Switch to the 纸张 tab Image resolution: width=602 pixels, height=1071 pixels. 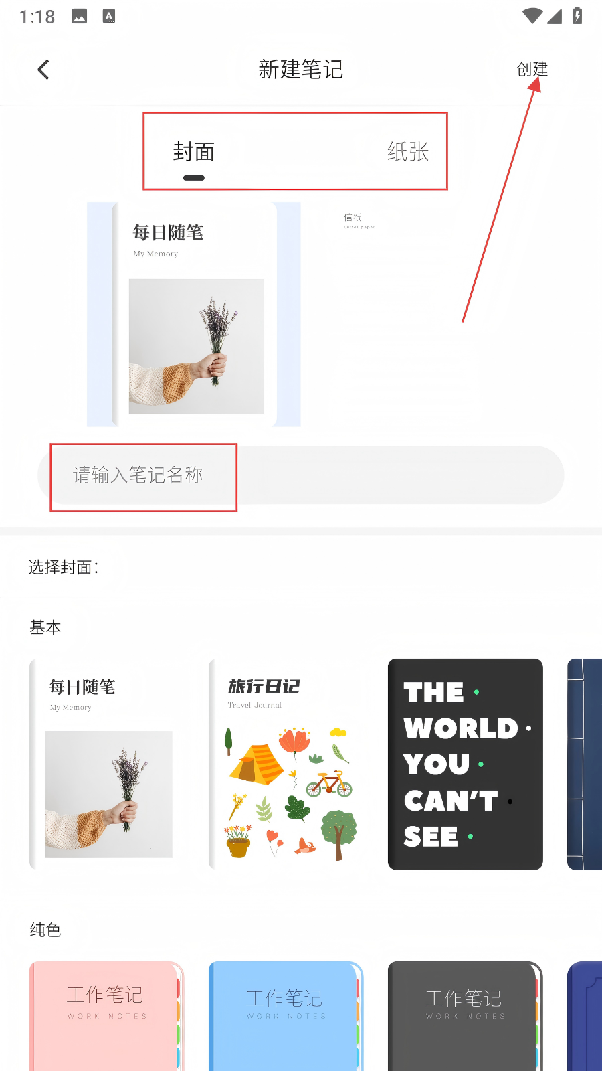tap(408, 152)
